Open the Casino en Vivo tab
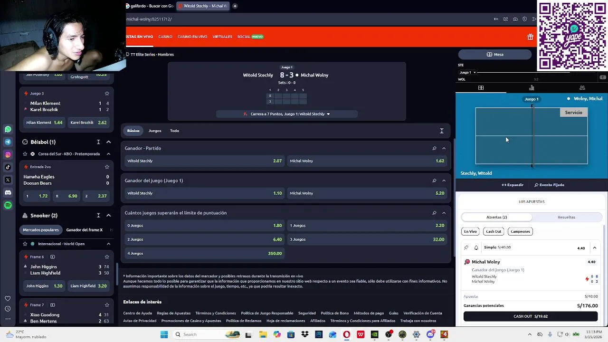The height and width of the screenshot is (342, 608). coord(192,37)
